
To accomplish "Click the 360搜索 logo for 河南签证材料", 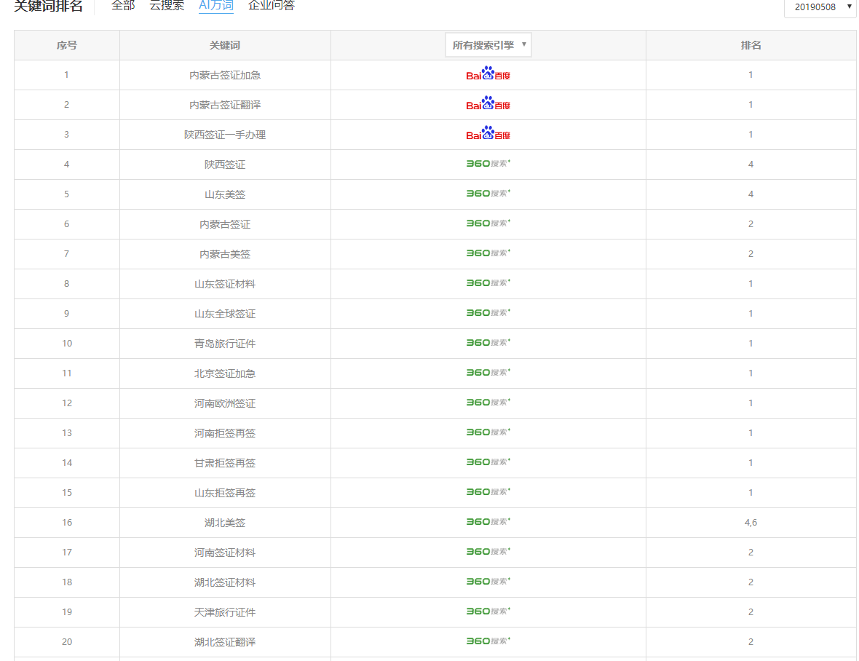I will (x=488, y=552).
